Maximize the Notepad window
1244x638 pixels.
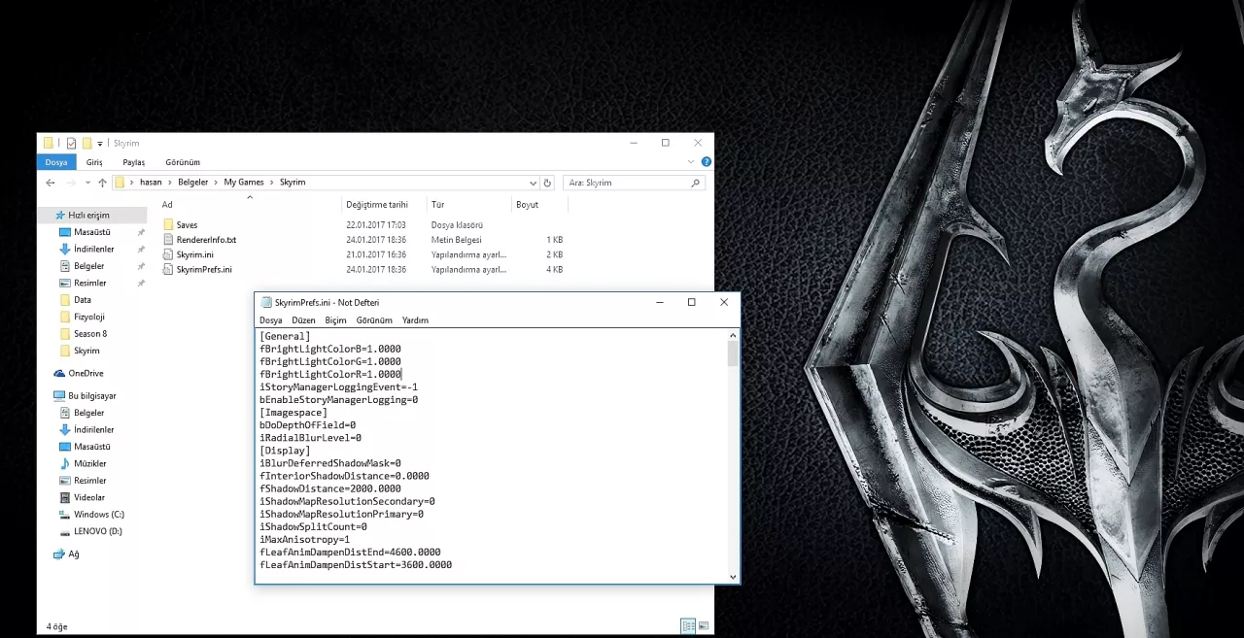point(691,302)
